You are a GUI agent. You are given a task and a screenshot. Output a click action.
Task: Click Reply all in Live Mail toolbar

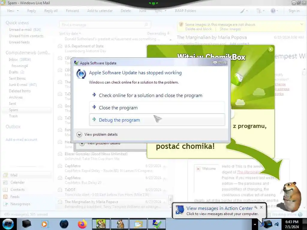coord(51,11)
